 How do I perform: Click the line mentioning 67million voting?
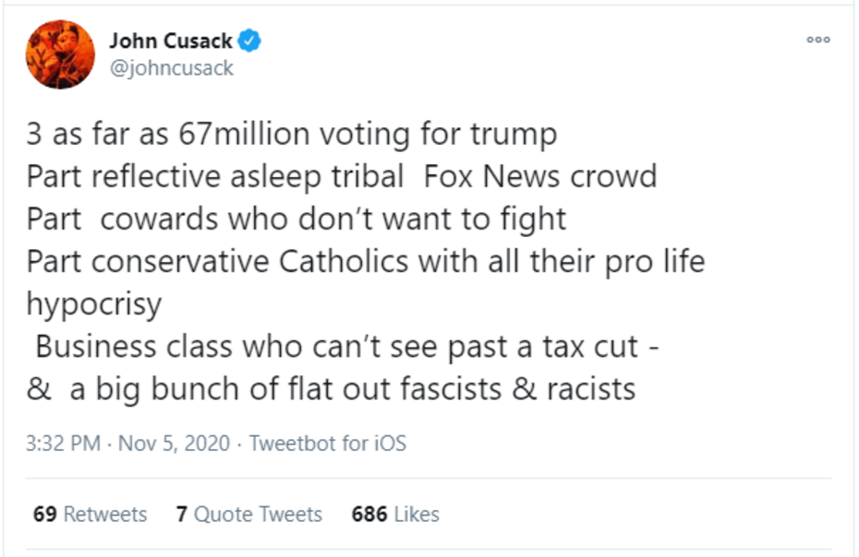coord(292,135)
